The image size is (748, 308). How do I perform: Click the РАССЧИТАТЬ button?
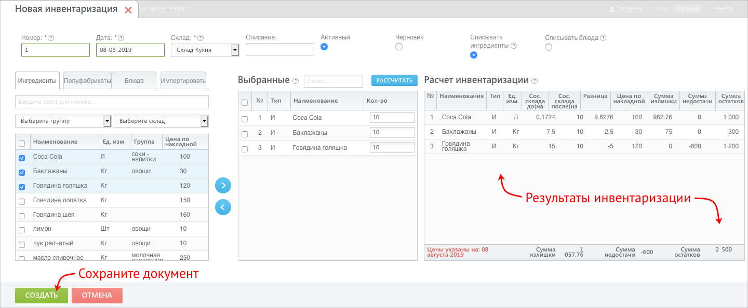(394, 80)
